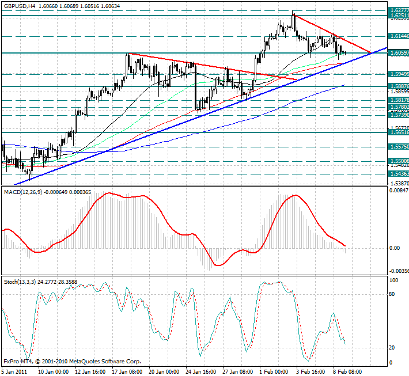The width and height of the screenshot is (409, 376).
Task: Click the 8 Feb 08:00 date label
Action: [347, 371]
